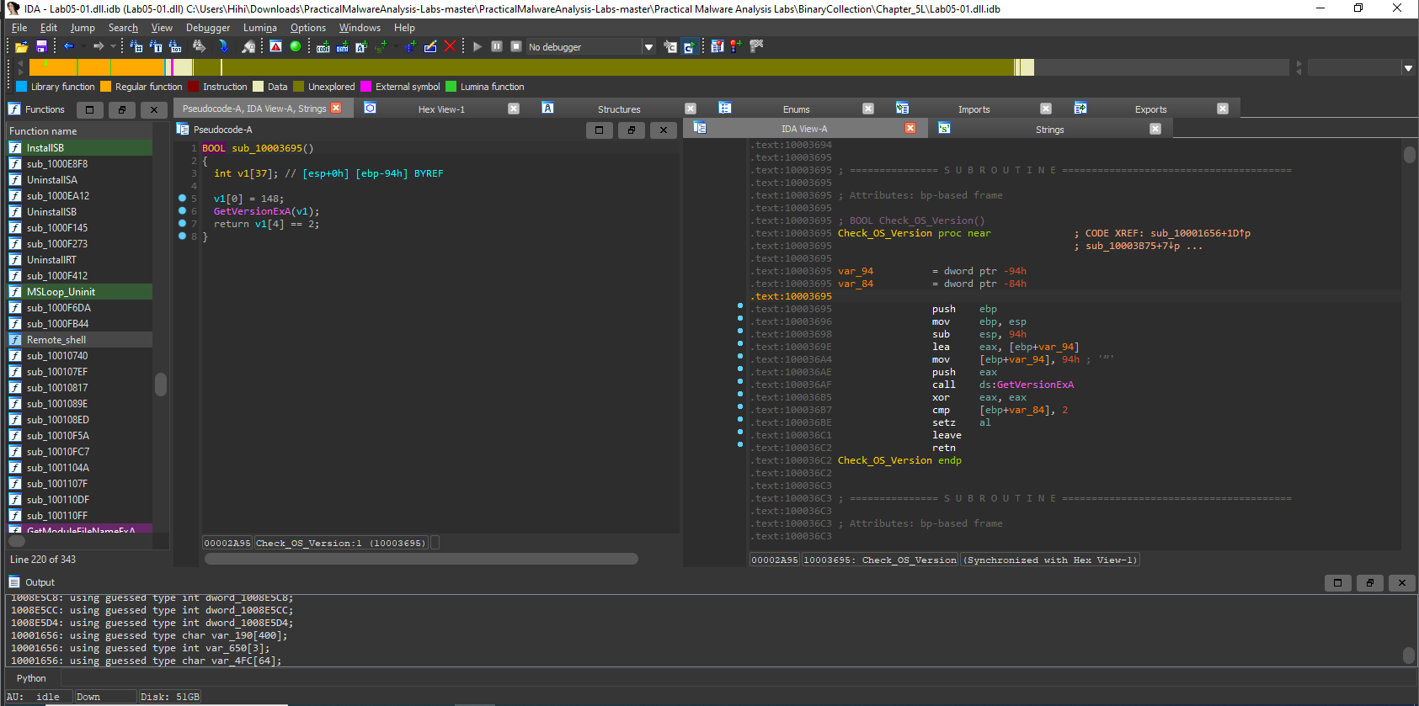This screenshot has width=1419, height=706.
Task: Expand the navigation band options dropdown
Action: [1408, 68]
